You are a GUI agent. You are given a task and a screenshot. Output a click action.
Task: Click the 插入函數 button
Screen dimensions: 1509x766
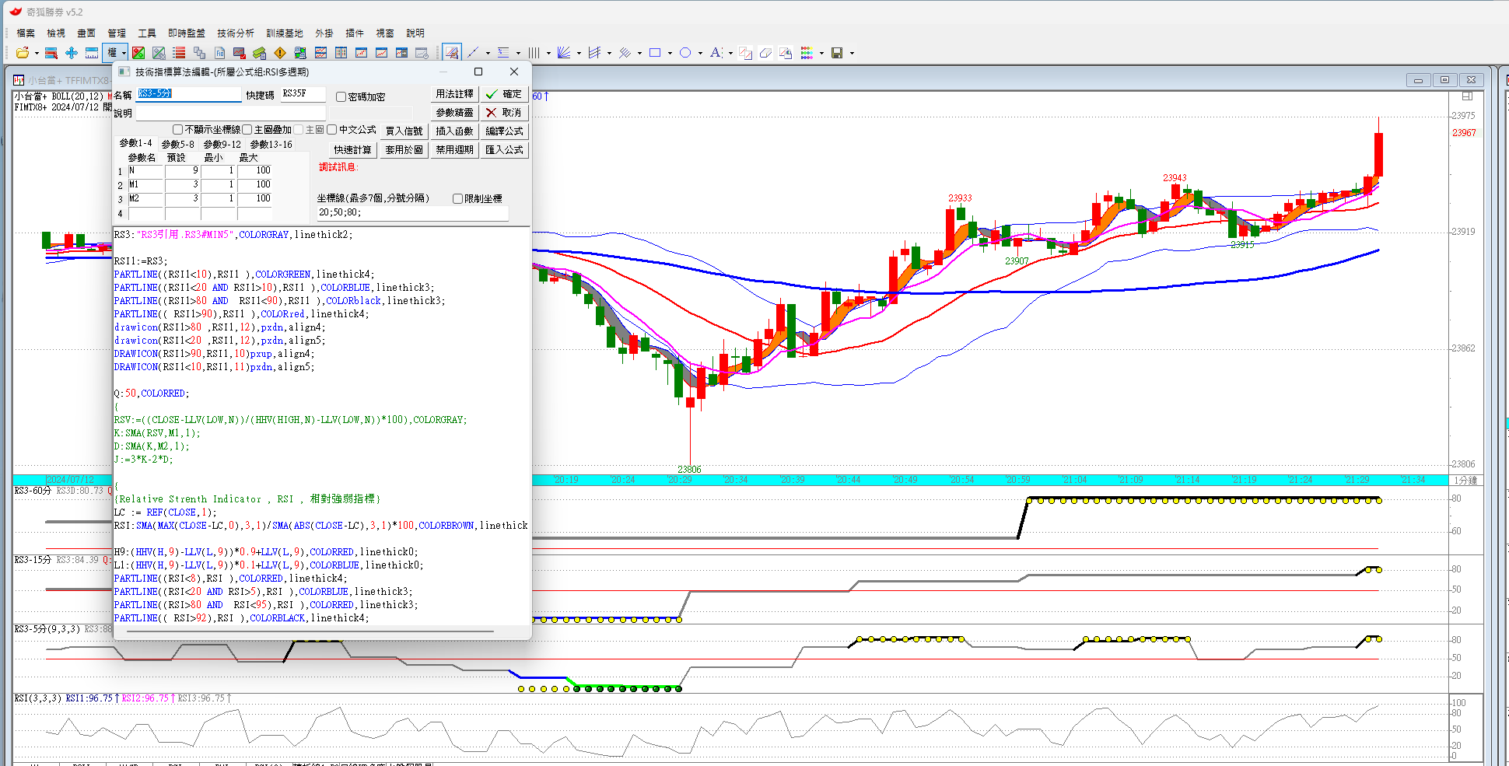(454, 131)
